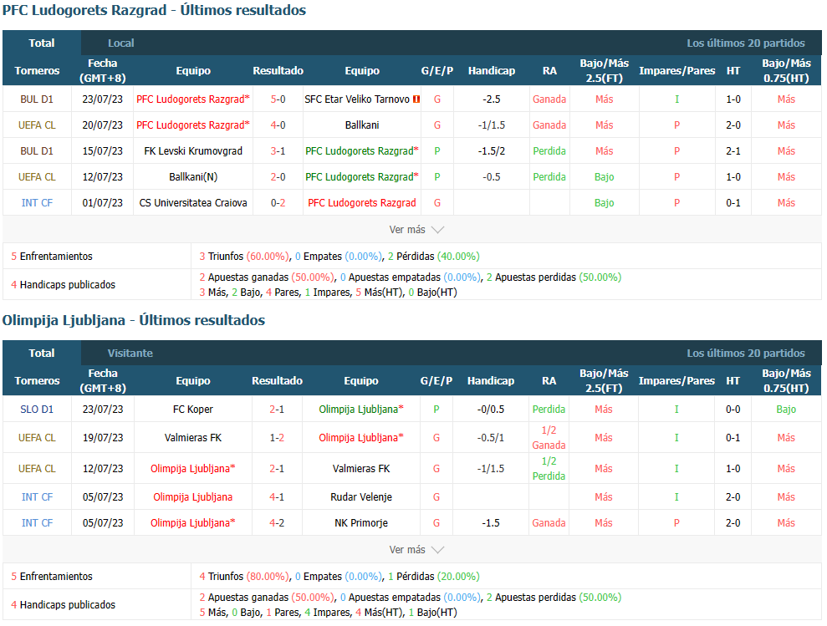
Task: Click SLO D1 tournament label
Action: (37, 410)
